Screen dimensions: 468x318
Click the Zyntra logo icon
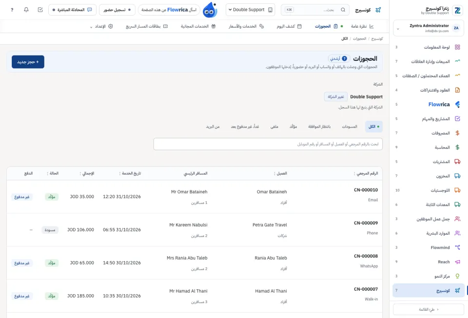coord(457,10)
